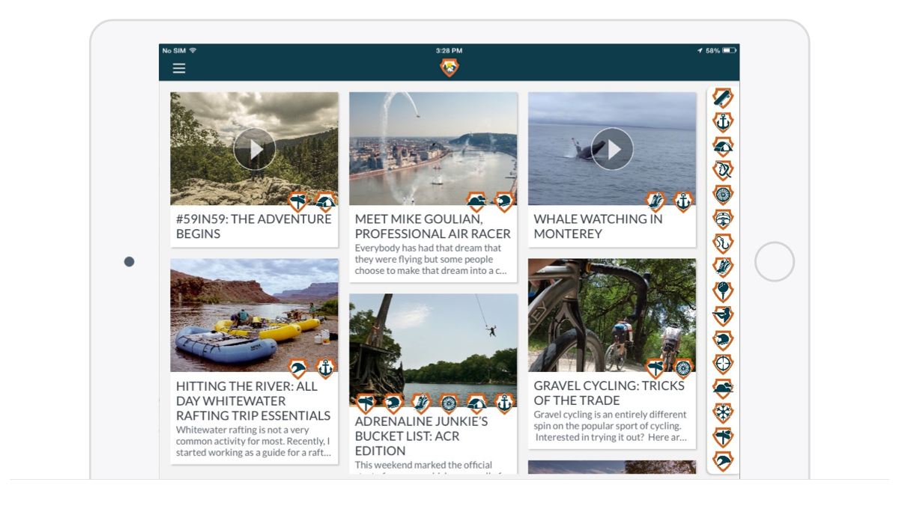Tap the location arrow in the status bar
899x506 pixels.
click(700, 51)
